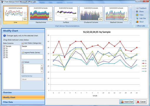This screenshot has width=150, height=106.
Task: Select the Stacked Column chart thumbnail
Action: point(116,15)
